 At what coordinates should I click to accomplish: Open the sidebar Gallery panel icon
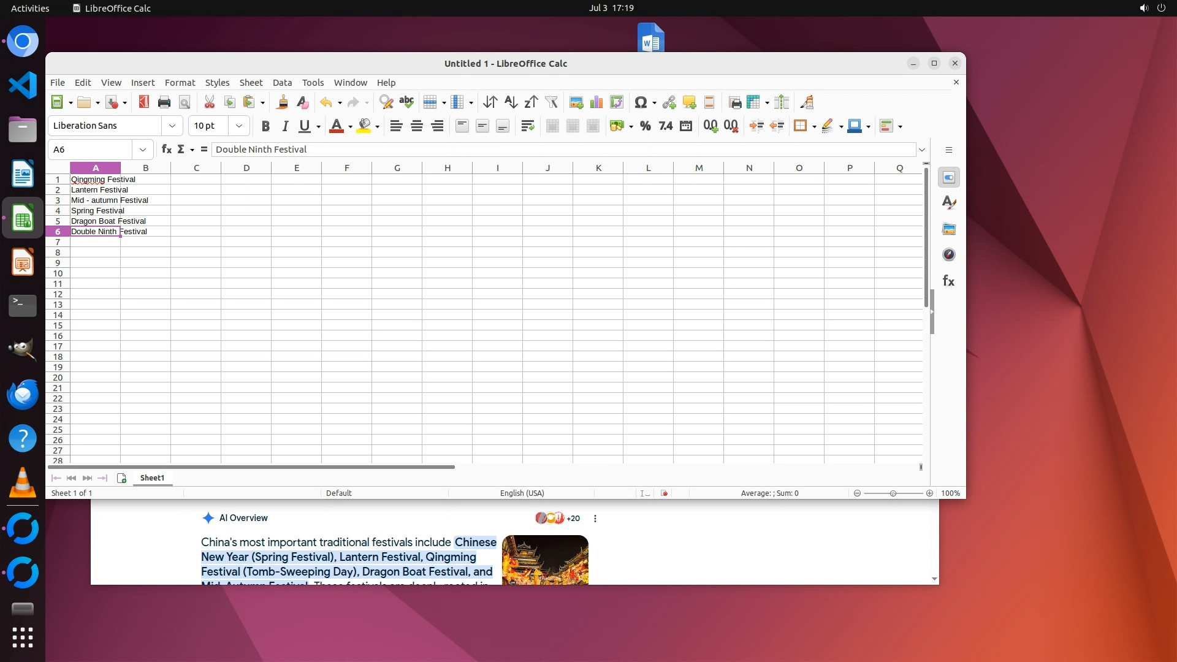948,229
